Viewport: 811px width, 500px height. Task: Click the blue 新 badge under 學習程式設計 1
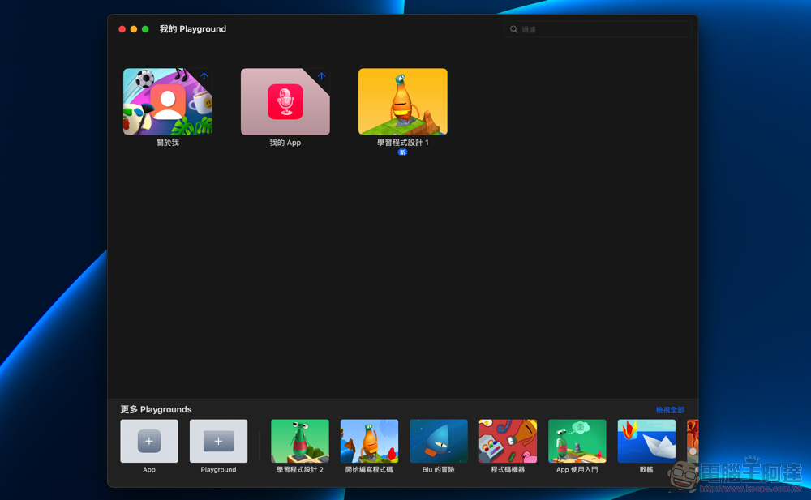coord(402,152)
